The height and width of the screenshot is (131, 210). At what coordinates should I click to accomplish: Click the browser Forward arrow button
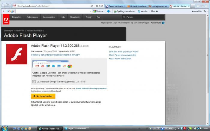[10, 6]
